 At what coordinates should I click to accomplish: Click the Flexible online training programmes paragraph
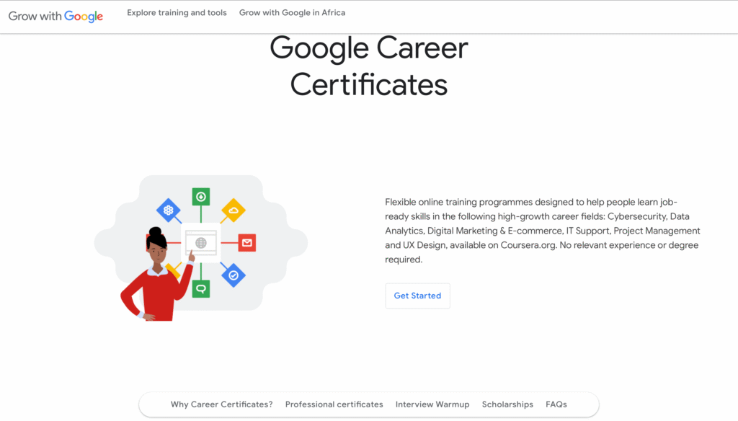[543, 231]
